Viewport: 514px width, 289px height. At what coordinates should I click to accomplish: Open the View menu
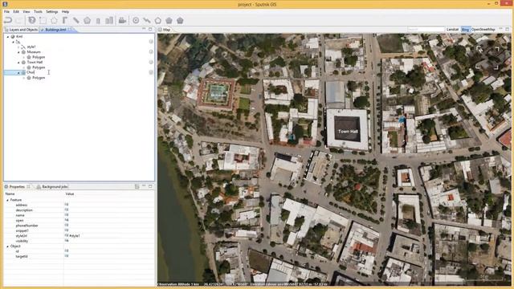pyautogui.click(x=27, y=11)
